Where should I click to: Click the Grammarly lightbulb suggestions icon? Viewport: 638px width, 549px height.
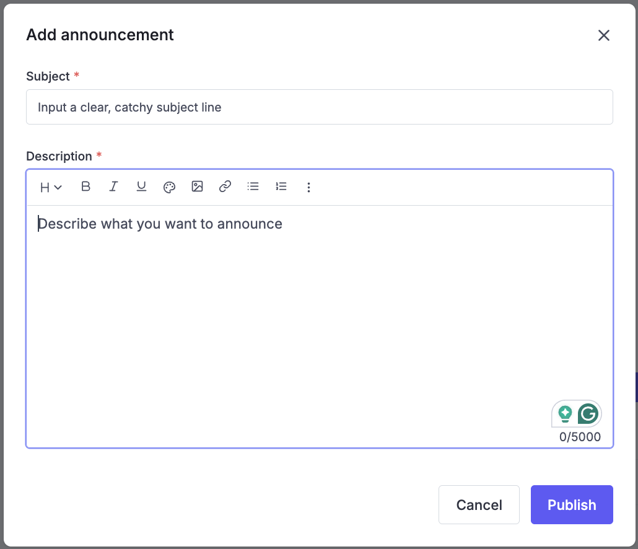565,413
